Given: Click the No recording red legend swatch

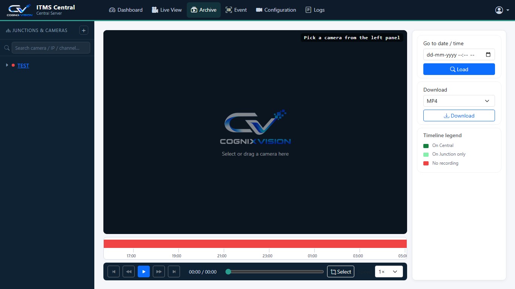Looking at the screenshot, I should pos(426,164).
